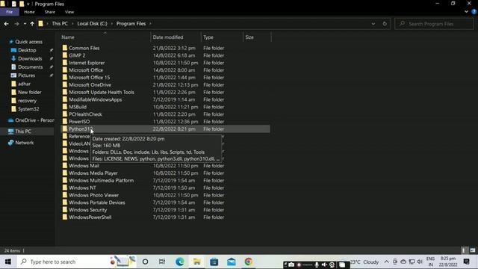Refresh the Program Files folder view
This screenshot has height=269, width=478.
[x=385, y=24]
